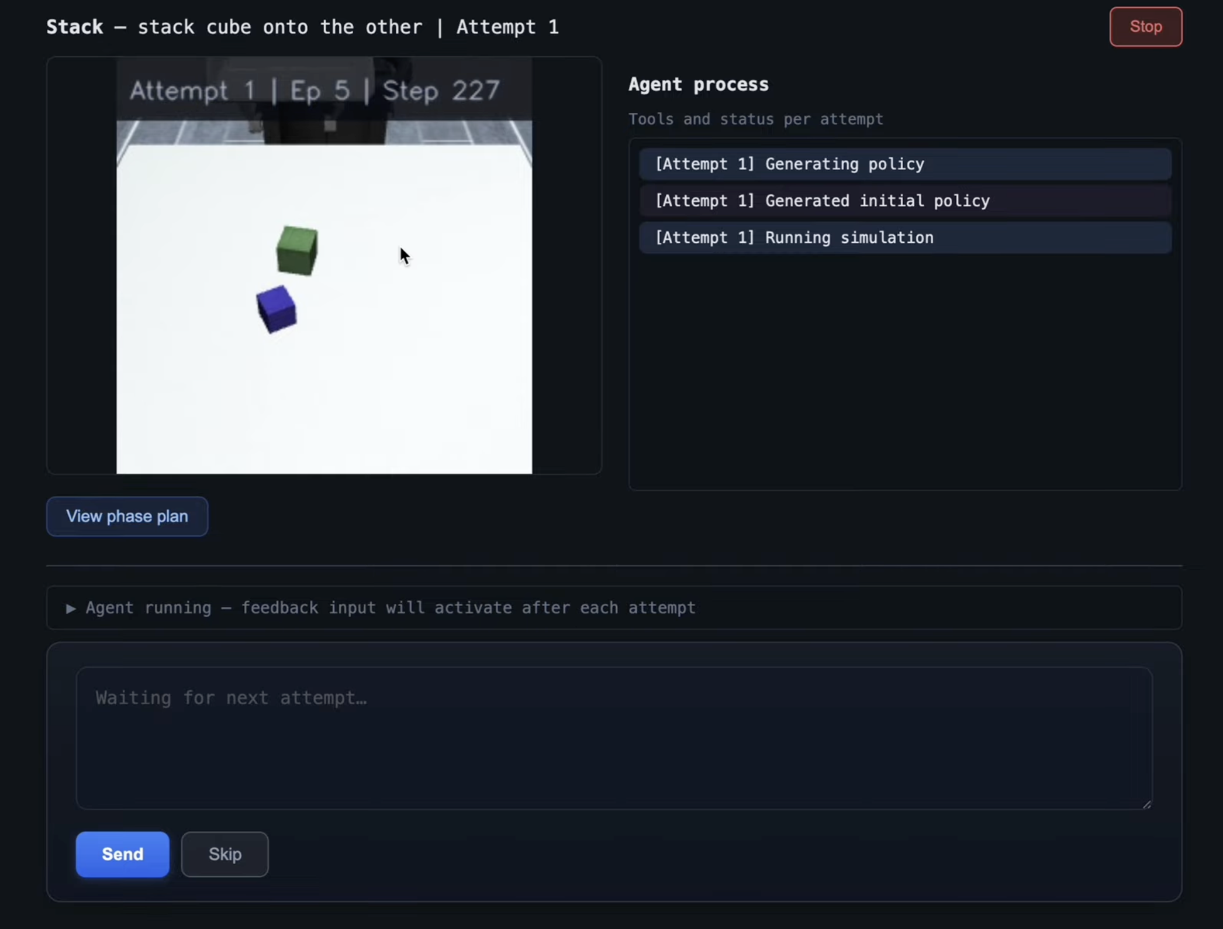
Task: Click inside the Waiting for next attempt field
Action: click(x=614, y=737)
